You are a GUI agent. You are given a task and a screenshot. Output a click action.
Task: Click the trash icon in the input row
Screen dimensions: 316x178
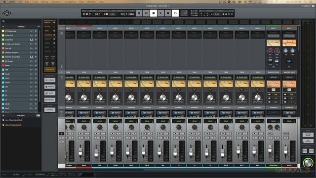61,67
